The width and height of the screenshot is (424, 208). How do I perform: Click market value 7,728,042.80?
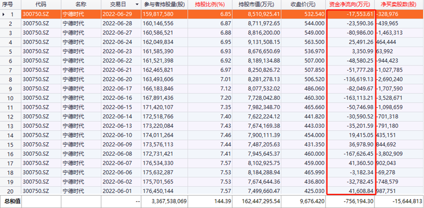point(264,98)
